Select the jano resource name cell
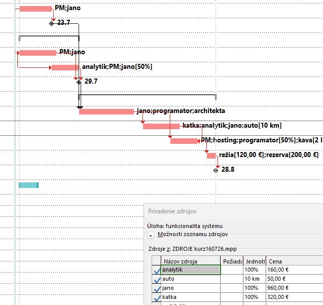 point(191,288)
